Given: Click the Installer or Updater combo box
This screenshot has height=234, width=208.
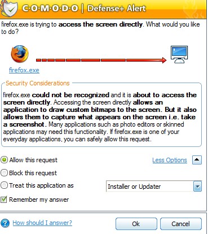Looking at the screenshot, I should coord(154,186).
